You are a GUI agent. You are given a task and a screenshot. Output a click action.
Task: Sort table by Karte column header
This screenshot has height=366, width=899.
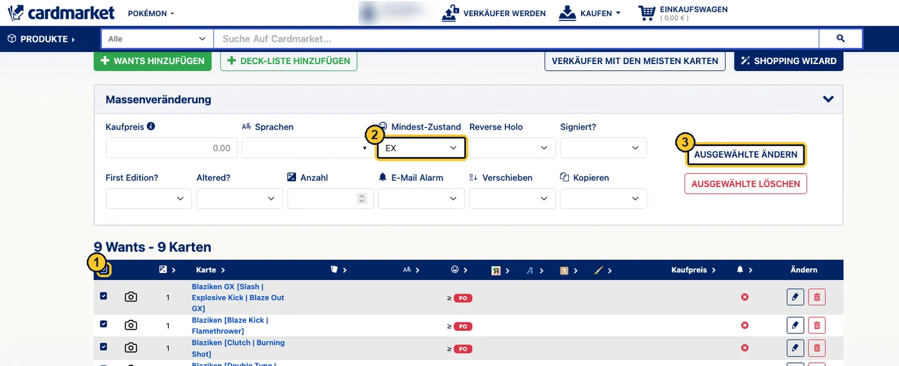[x=211, y=270]
